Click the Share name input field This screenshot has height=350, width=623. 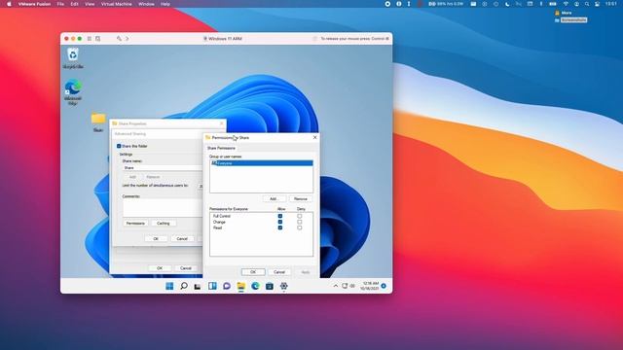[x=163, y=168]
